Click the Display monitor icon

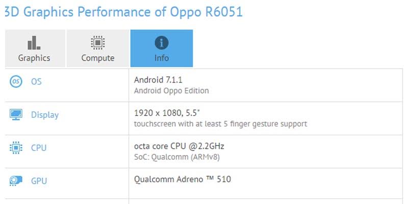pos(16,115)
